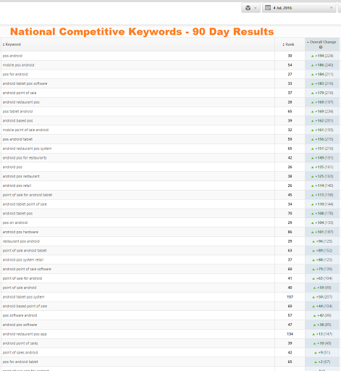Select the 'restaurant pos android' keyword
341x371 pixels.
[21, 241]
